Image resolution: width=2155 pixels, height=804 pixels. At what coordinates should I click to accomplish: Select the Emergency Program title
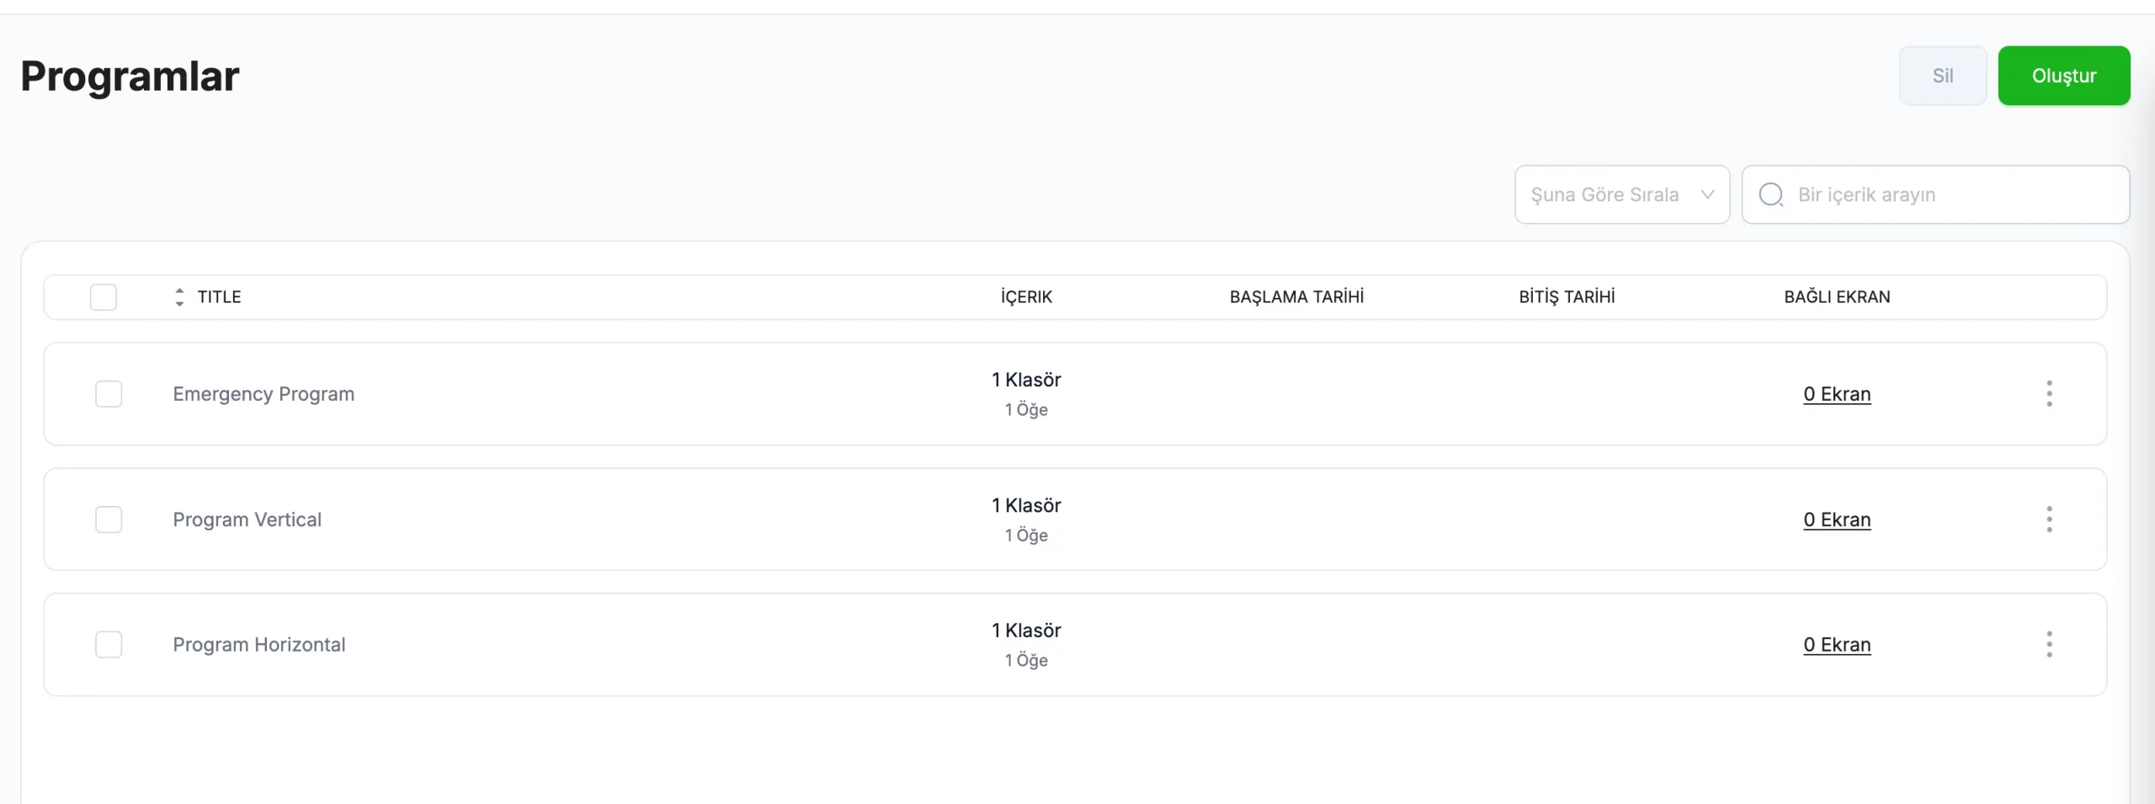click(x=263, y=394)
